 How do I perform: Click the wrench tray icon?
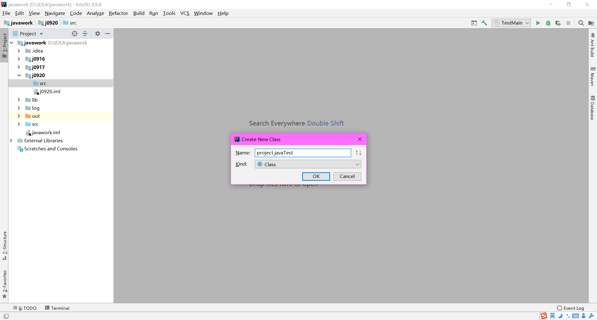pyautogui.click(x=591, y=316)
